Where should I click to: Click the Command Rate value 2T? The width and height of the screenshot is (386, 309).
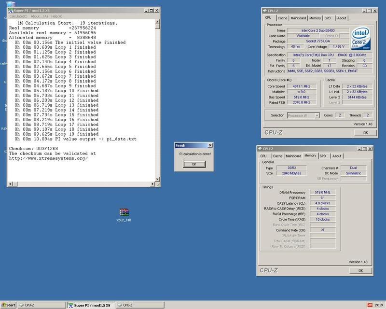tap(322, 230)
